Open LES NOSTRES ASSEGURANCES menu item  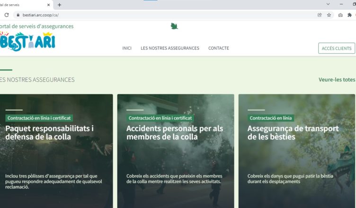click(170, 48)
